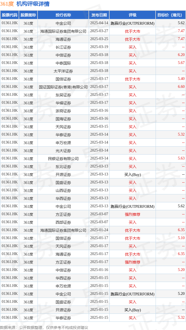186x330 pixels.
Task: Click the 股票简称 column header
Action: [28, 15]
